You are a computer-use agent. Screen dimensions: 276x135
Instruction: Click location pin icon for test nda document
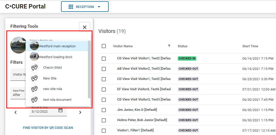(34, 100)
